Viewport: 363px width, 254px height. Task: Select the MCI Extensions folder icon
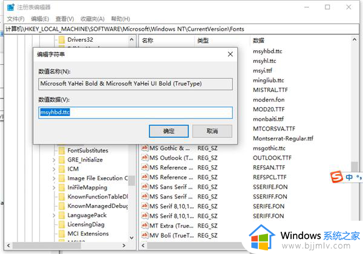point(62,234)
